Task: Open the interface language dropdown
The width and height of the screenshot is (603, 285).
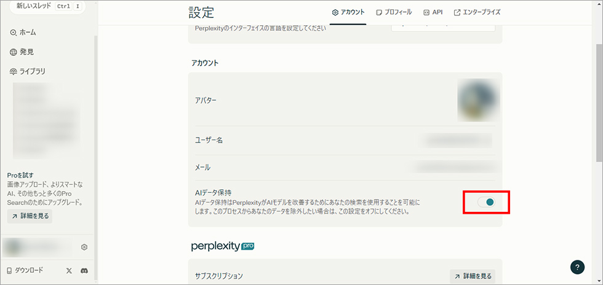Action: tap(443, 27)
